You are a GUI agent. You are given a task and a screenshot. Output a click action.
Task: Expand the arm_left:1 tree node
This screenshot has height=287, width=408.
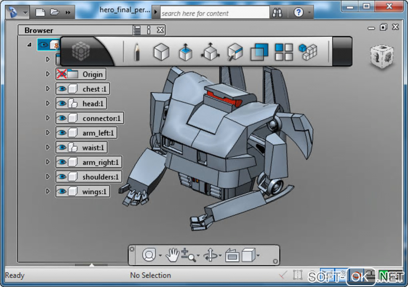pos(48,133)
